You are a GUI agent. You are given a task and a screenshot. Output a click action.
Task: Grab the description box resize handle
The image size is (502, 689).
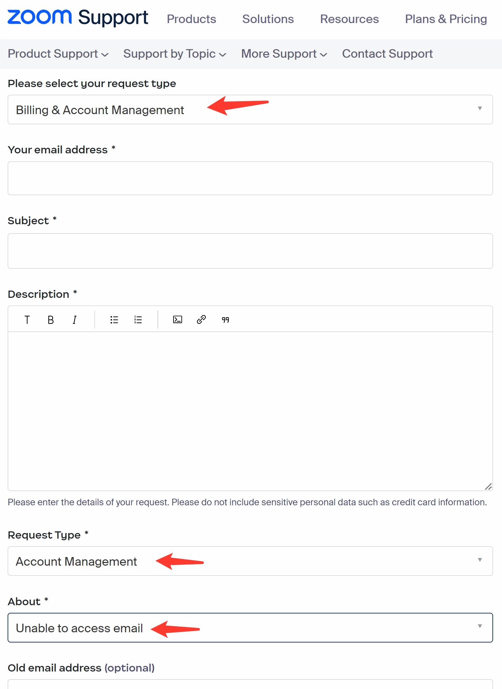click(x=488, y=486)
